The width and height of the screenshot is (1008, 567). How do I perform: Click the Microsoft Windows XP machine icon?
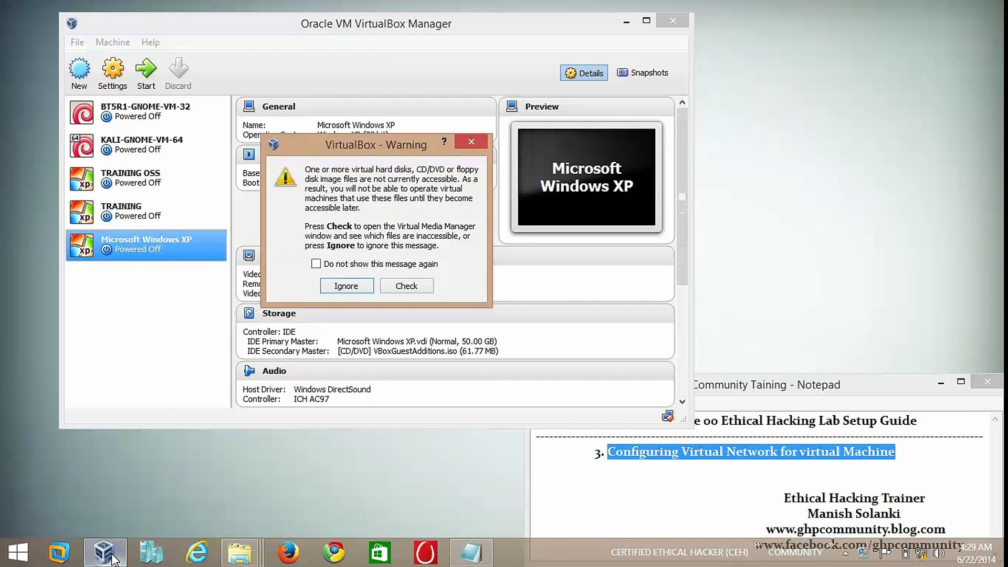82,245
